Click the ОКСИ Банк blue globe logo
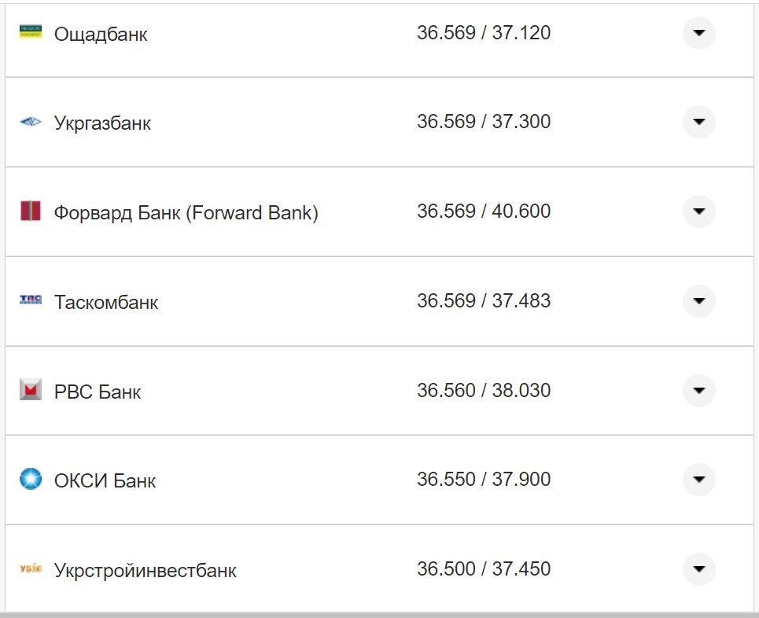 [x=30, y=479]
